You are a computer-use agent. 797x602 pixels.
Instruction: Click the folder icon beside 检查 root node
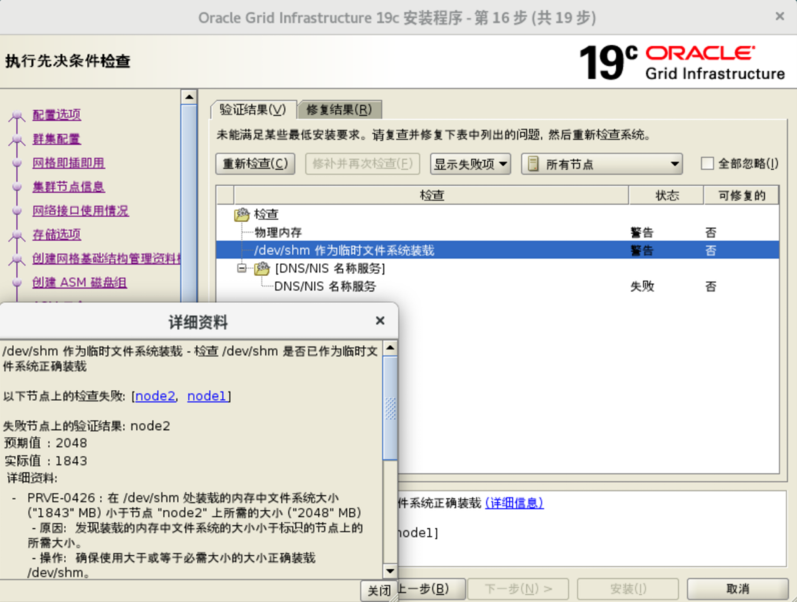click(241, 215)
